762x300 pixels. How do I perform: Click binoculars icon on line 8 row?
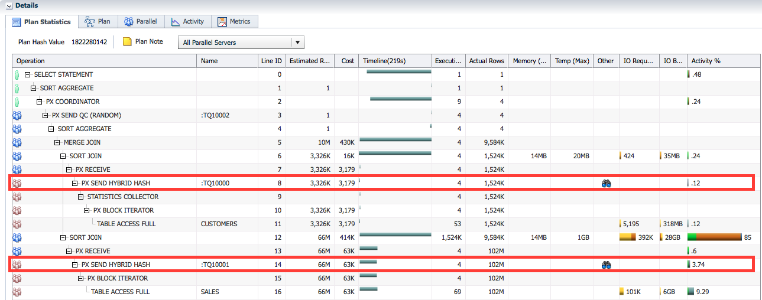[x=605, y=184]
